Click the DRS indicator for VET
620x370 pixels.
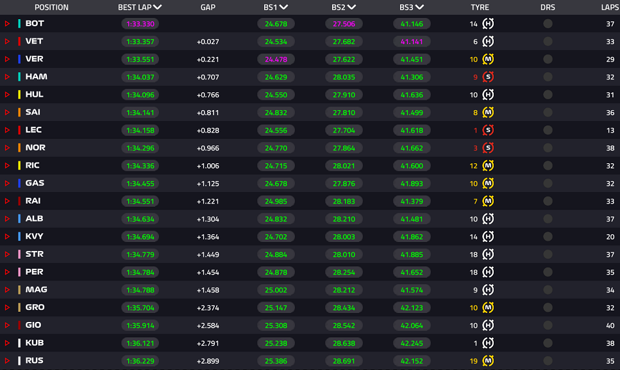point(548,42)
